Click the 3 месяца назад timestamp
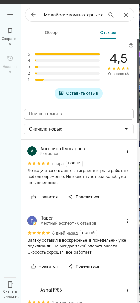This screenshot has height=303, width=140. 67,302
